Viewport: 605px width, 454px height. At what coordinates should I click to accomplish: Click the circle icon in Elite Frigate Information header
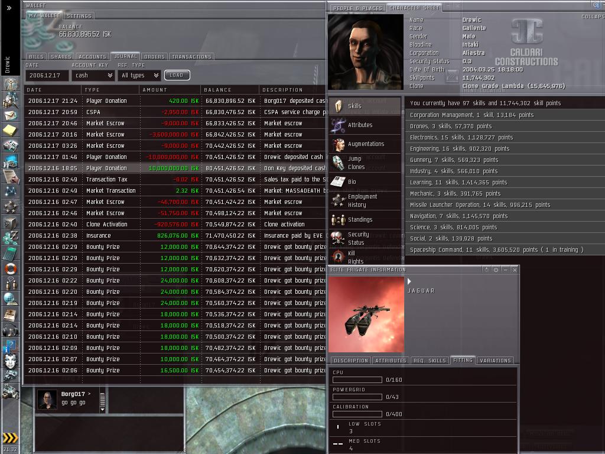[496, 270]
